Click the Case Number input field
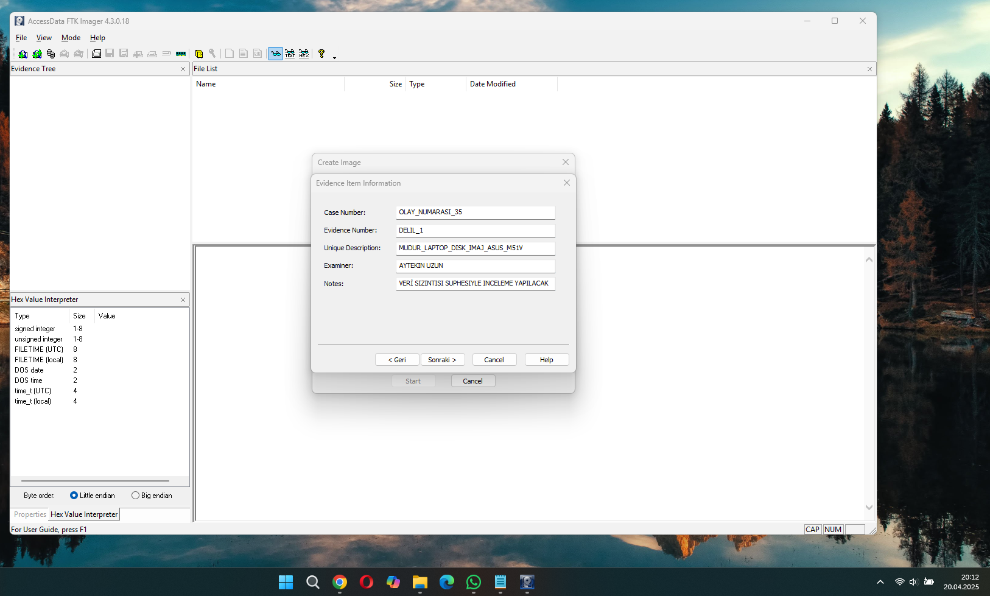 click(476, 212)
